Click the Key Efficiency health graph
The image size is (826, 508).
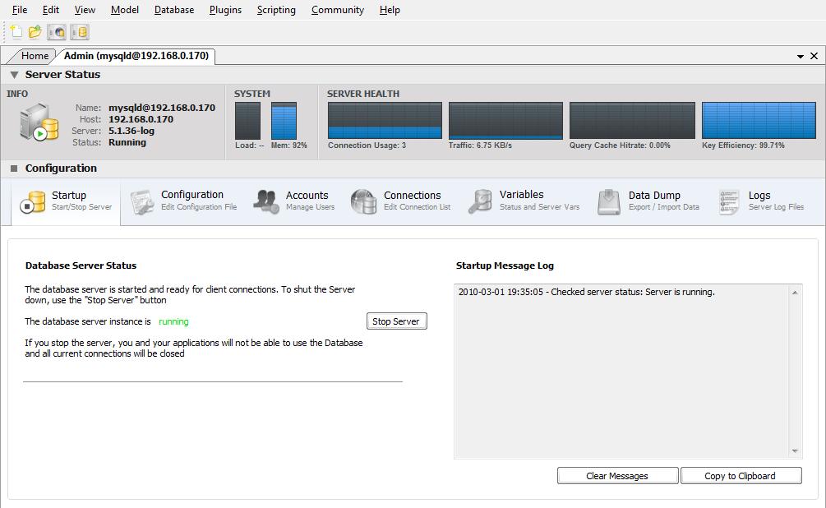pyautogui.click(x=758, y=121)
